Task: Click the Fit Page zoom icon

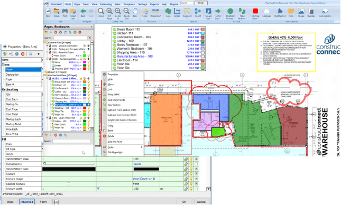Action: (109, 11)
